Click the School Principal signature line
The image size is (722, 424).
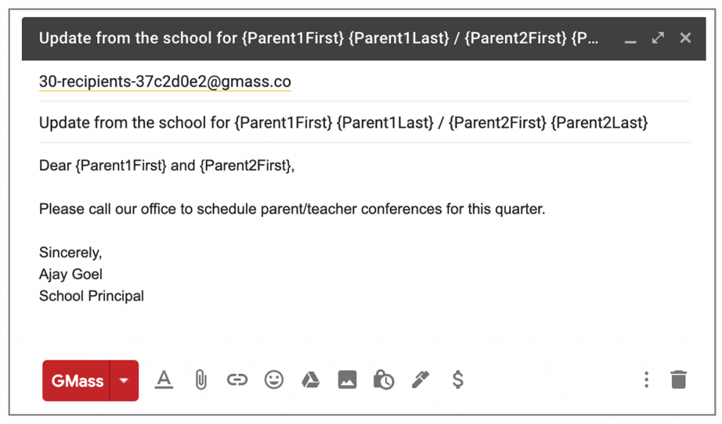[x=91, y=296]
